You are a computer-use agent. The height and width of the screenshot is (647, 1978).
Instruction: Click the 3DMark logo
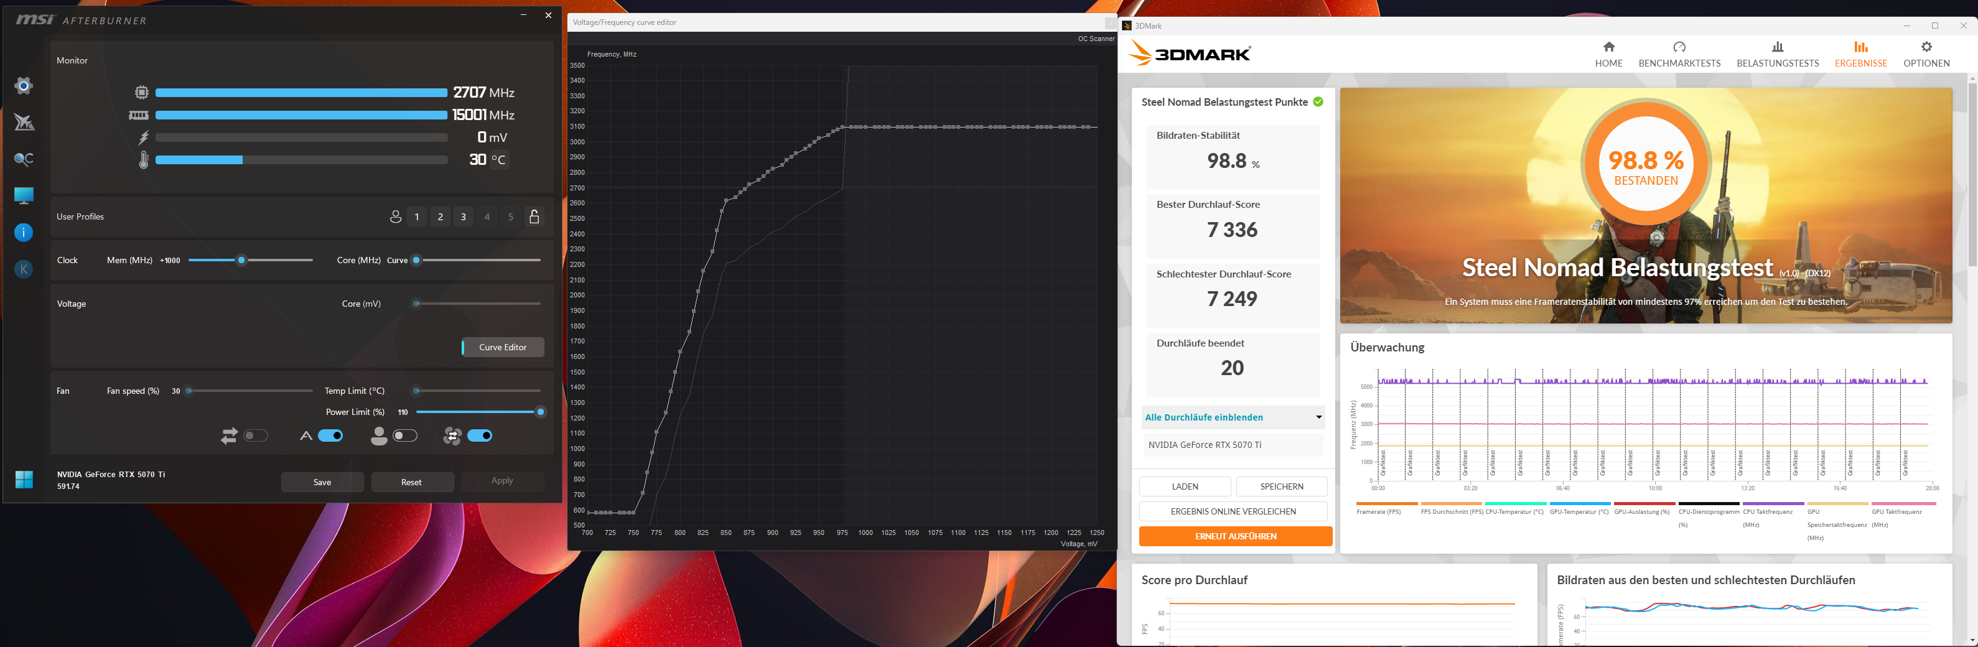(x=1190, y=54)
